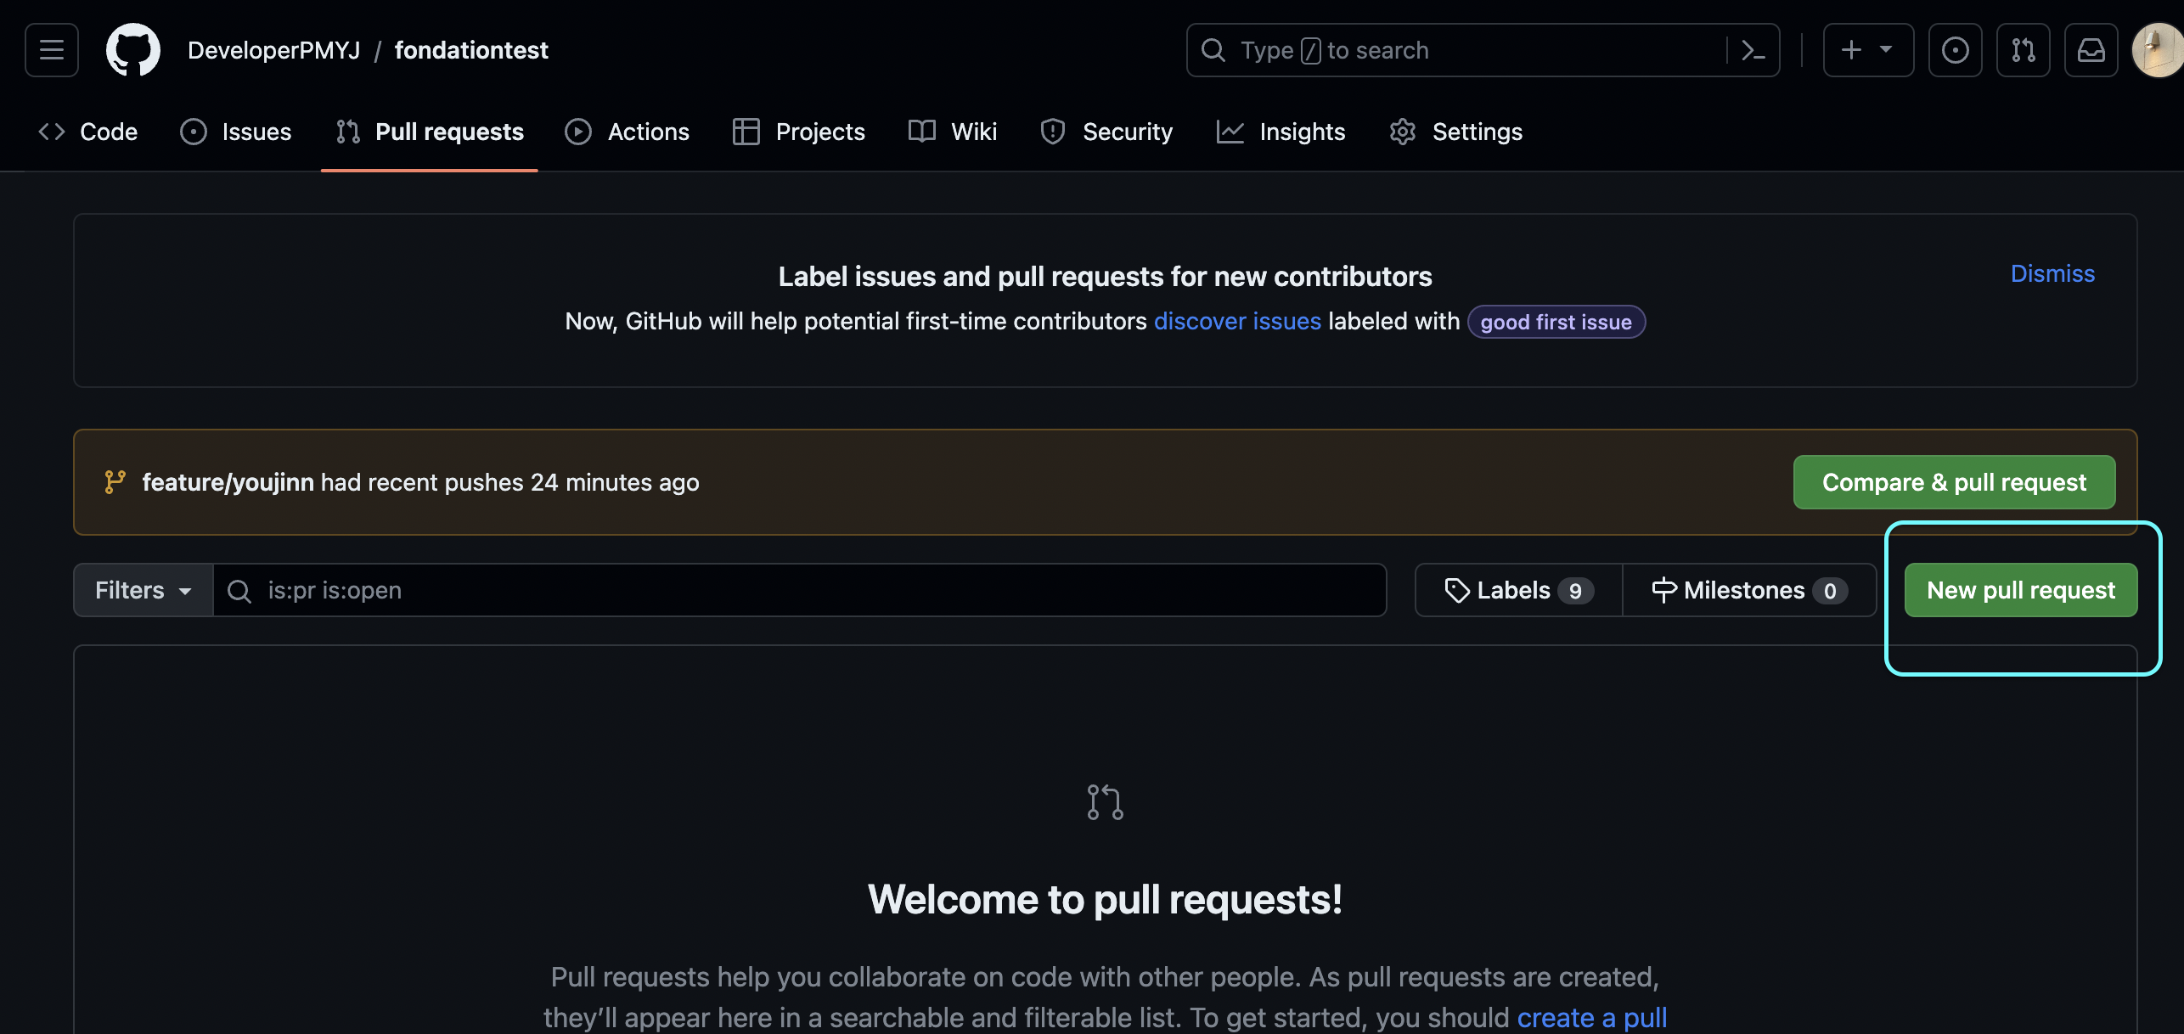This screenshot has width=2184, height=1034.
Task: Follow the discover issues link
Action: point(1236,321)
